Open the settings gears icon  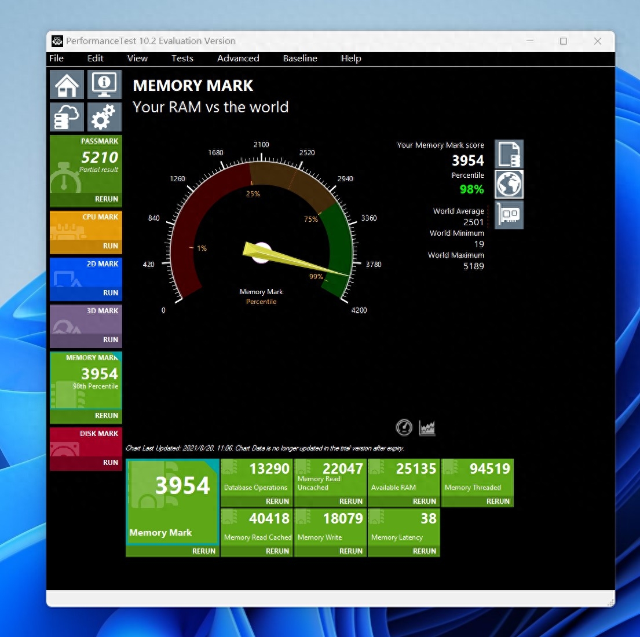(x=104, y=117)
